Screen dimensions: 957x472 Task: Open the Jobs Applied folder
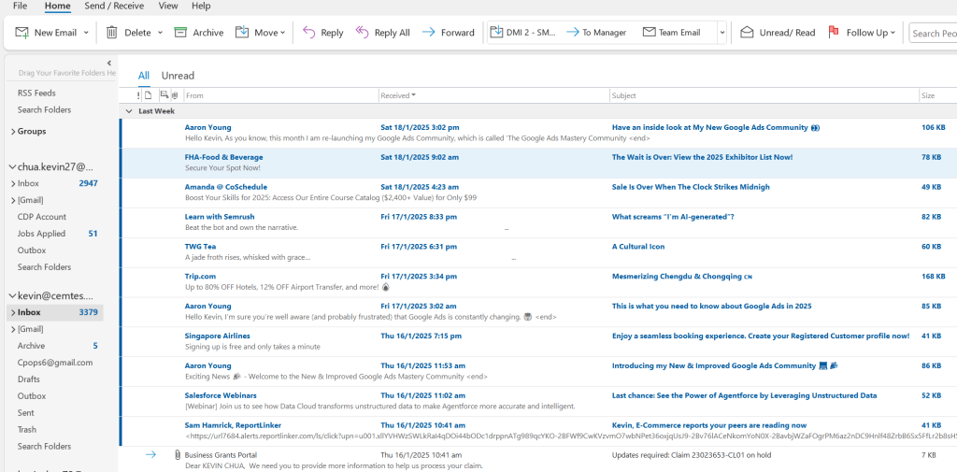[41, 234]
